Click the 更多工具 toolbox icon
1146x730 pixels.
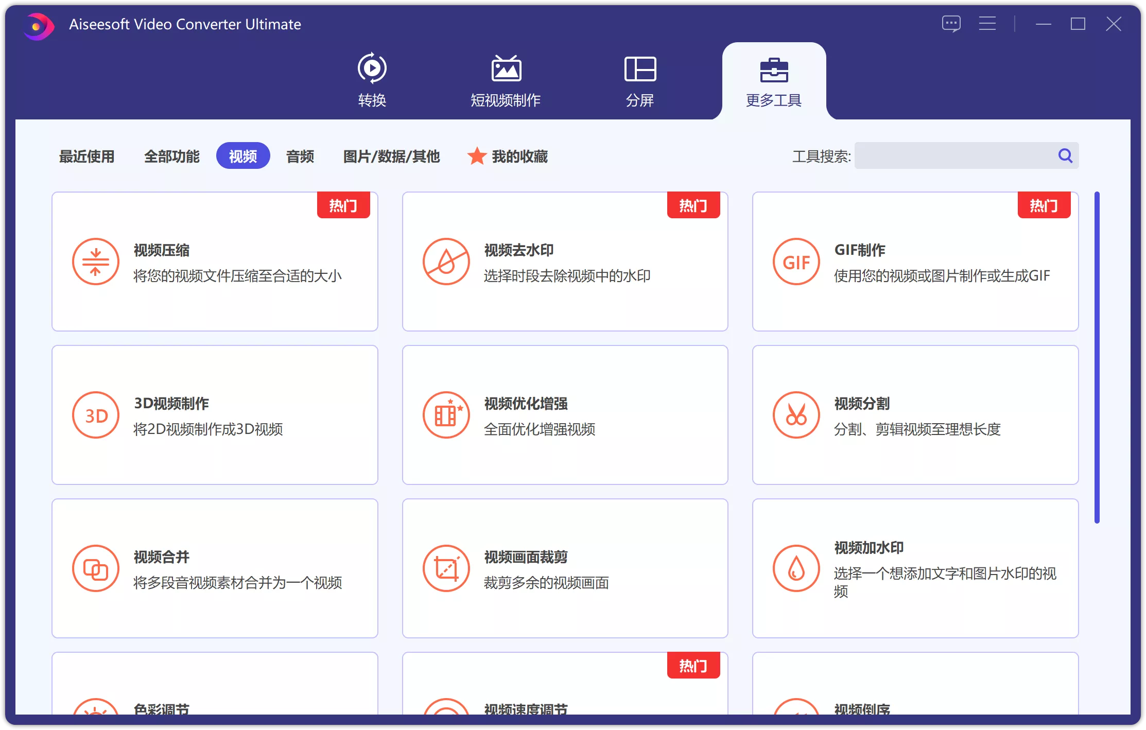click(774, 70)
